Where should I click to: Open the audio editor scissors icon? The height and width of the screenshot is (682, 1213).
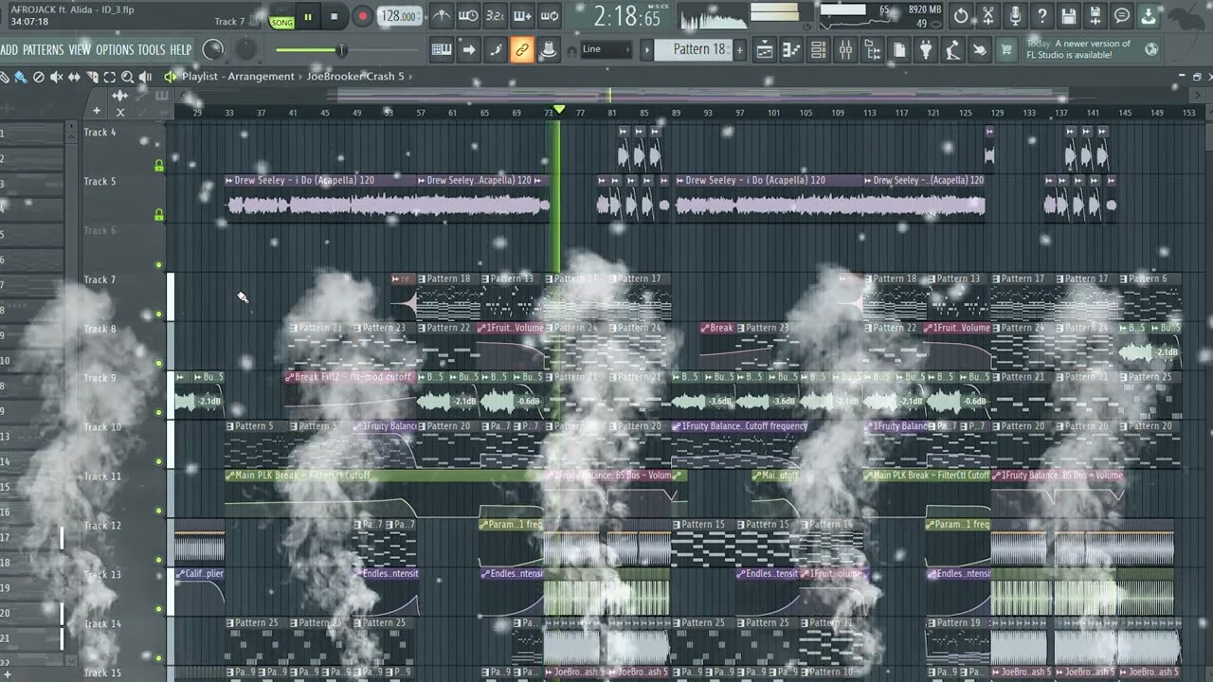click(x=988, y=16)
